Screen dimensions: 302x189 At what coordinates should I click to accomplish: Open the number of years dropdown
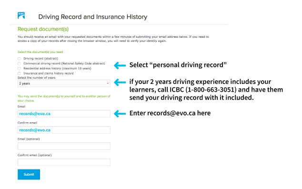coord(64,84)
